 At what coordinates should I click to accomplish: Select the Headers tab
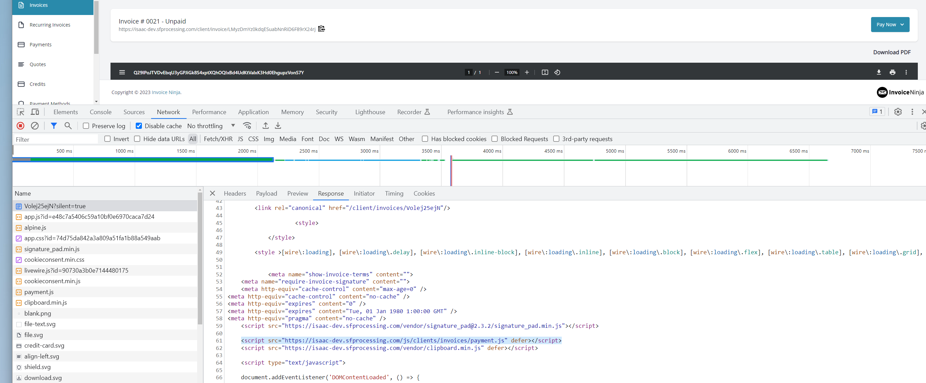(x=235, y=193)
